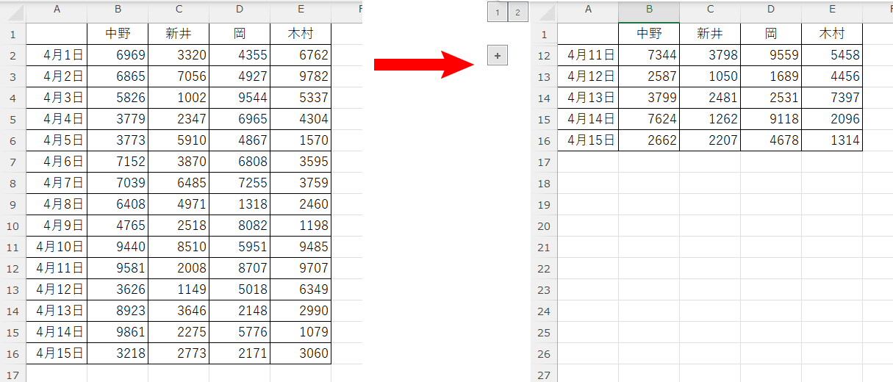Click outline level 2 button
The width and height of the screenshot is (893, 382).
click(517, 12)
